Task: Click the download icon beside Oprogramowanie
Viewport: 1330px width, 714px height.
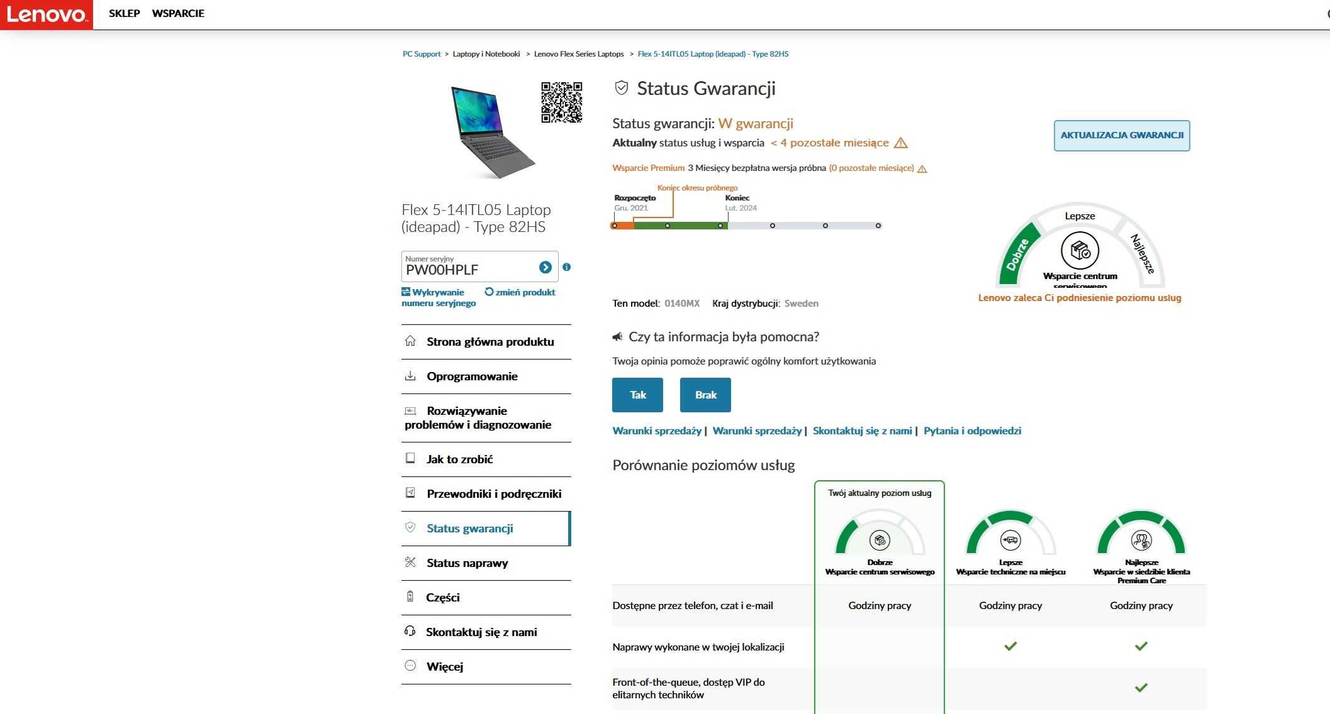Action: (410, 376)
